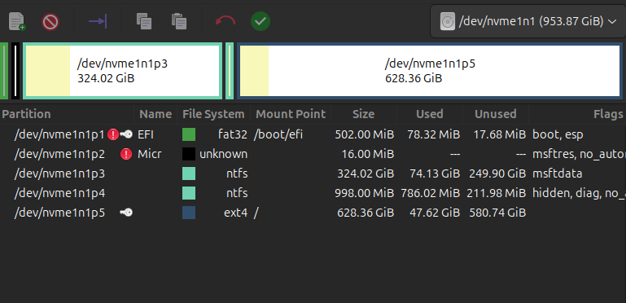Sort by the File System column header
Viewport: 626px width, 303px height.
click(213, 114)
